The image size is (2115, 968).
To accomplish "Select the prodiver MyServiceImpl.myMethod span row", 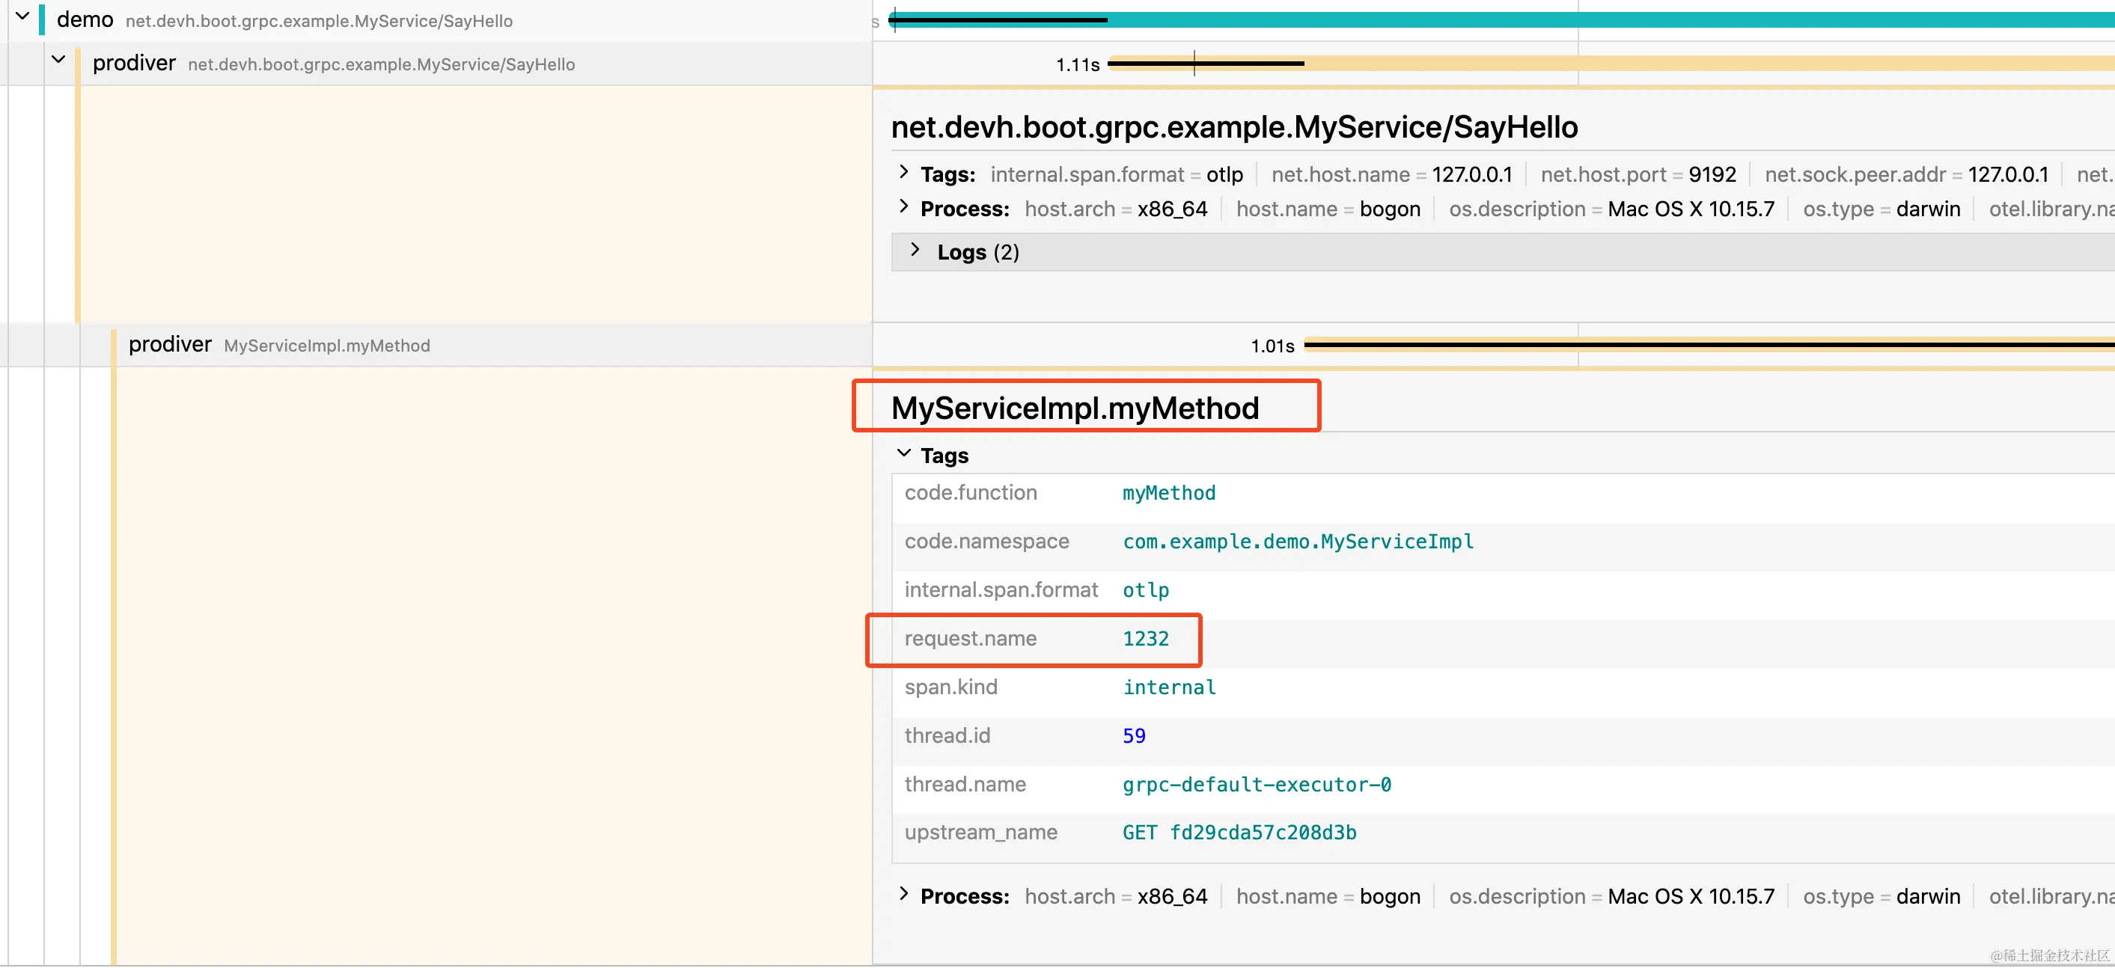I will pos(329,346).
